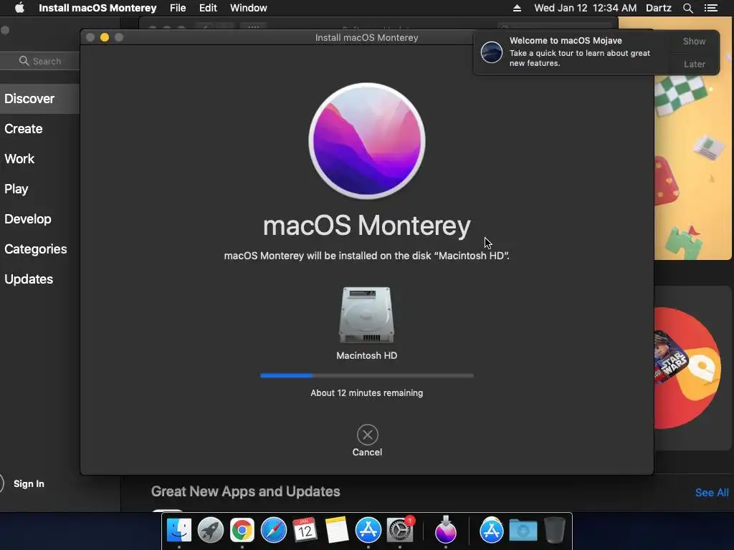Open the Downloads folder in Dock
This screenshot has width=734, height=550.
tap(523, 531)
